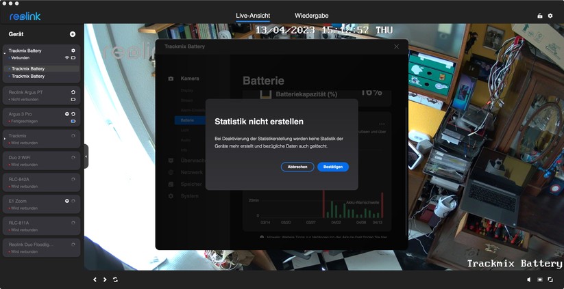Collapse the device sidebar panel handle
This screenshot has height=289, width=564.
(86, 156)
